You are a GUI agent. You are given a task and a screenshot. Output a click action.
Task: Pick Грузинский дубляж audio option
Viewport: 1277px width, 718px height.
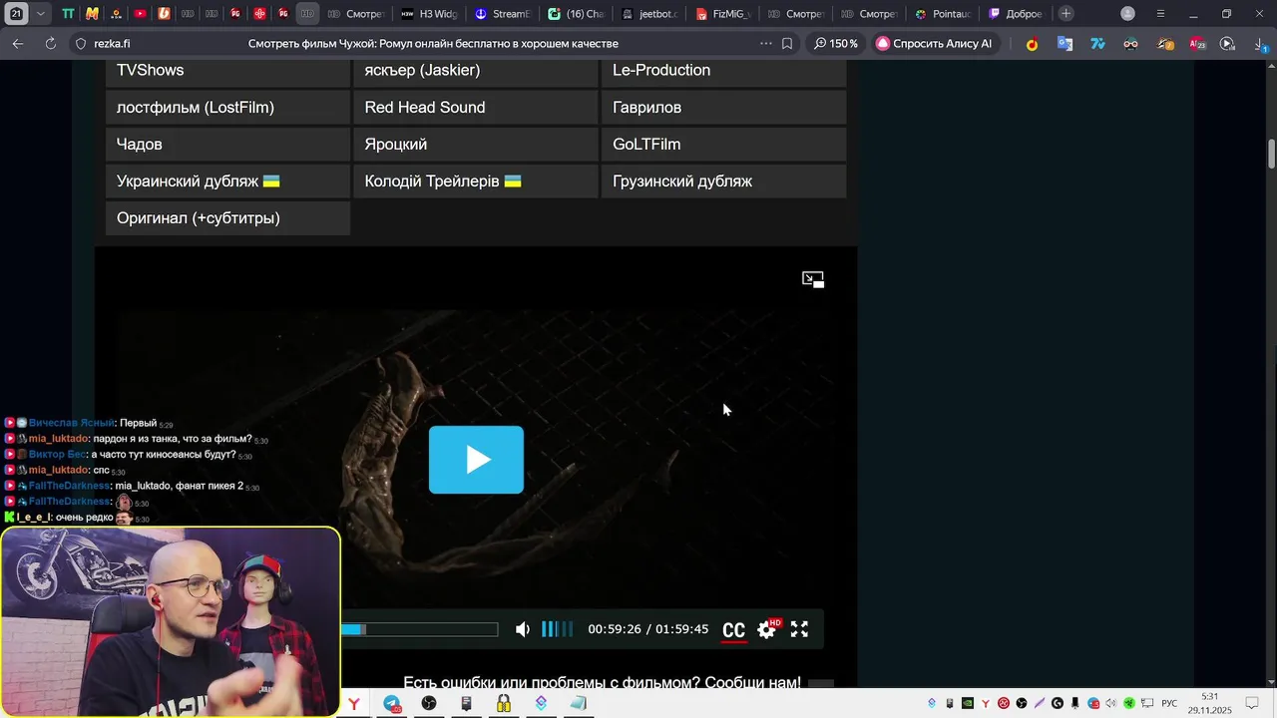(723, 180)
